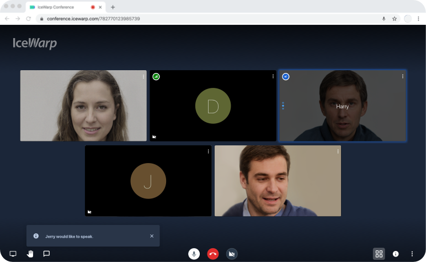Click the camera-off icon on D tile

click(x=155, y=137)
